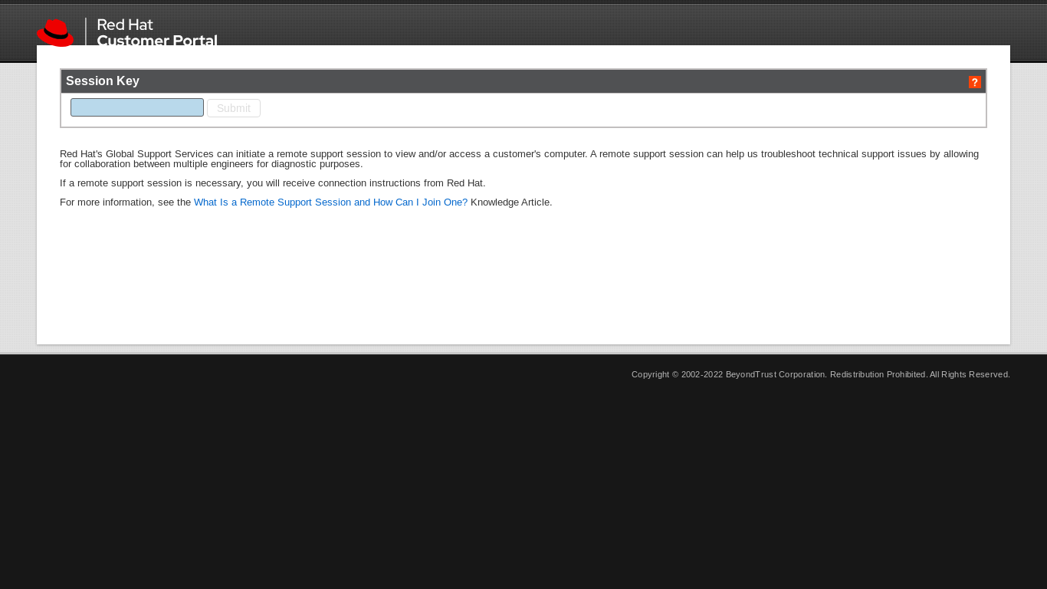Viewport: 1047px width, 589px height.
Task: Click the BeyondTrust copyright notice
Action: [x=821, y=374]
